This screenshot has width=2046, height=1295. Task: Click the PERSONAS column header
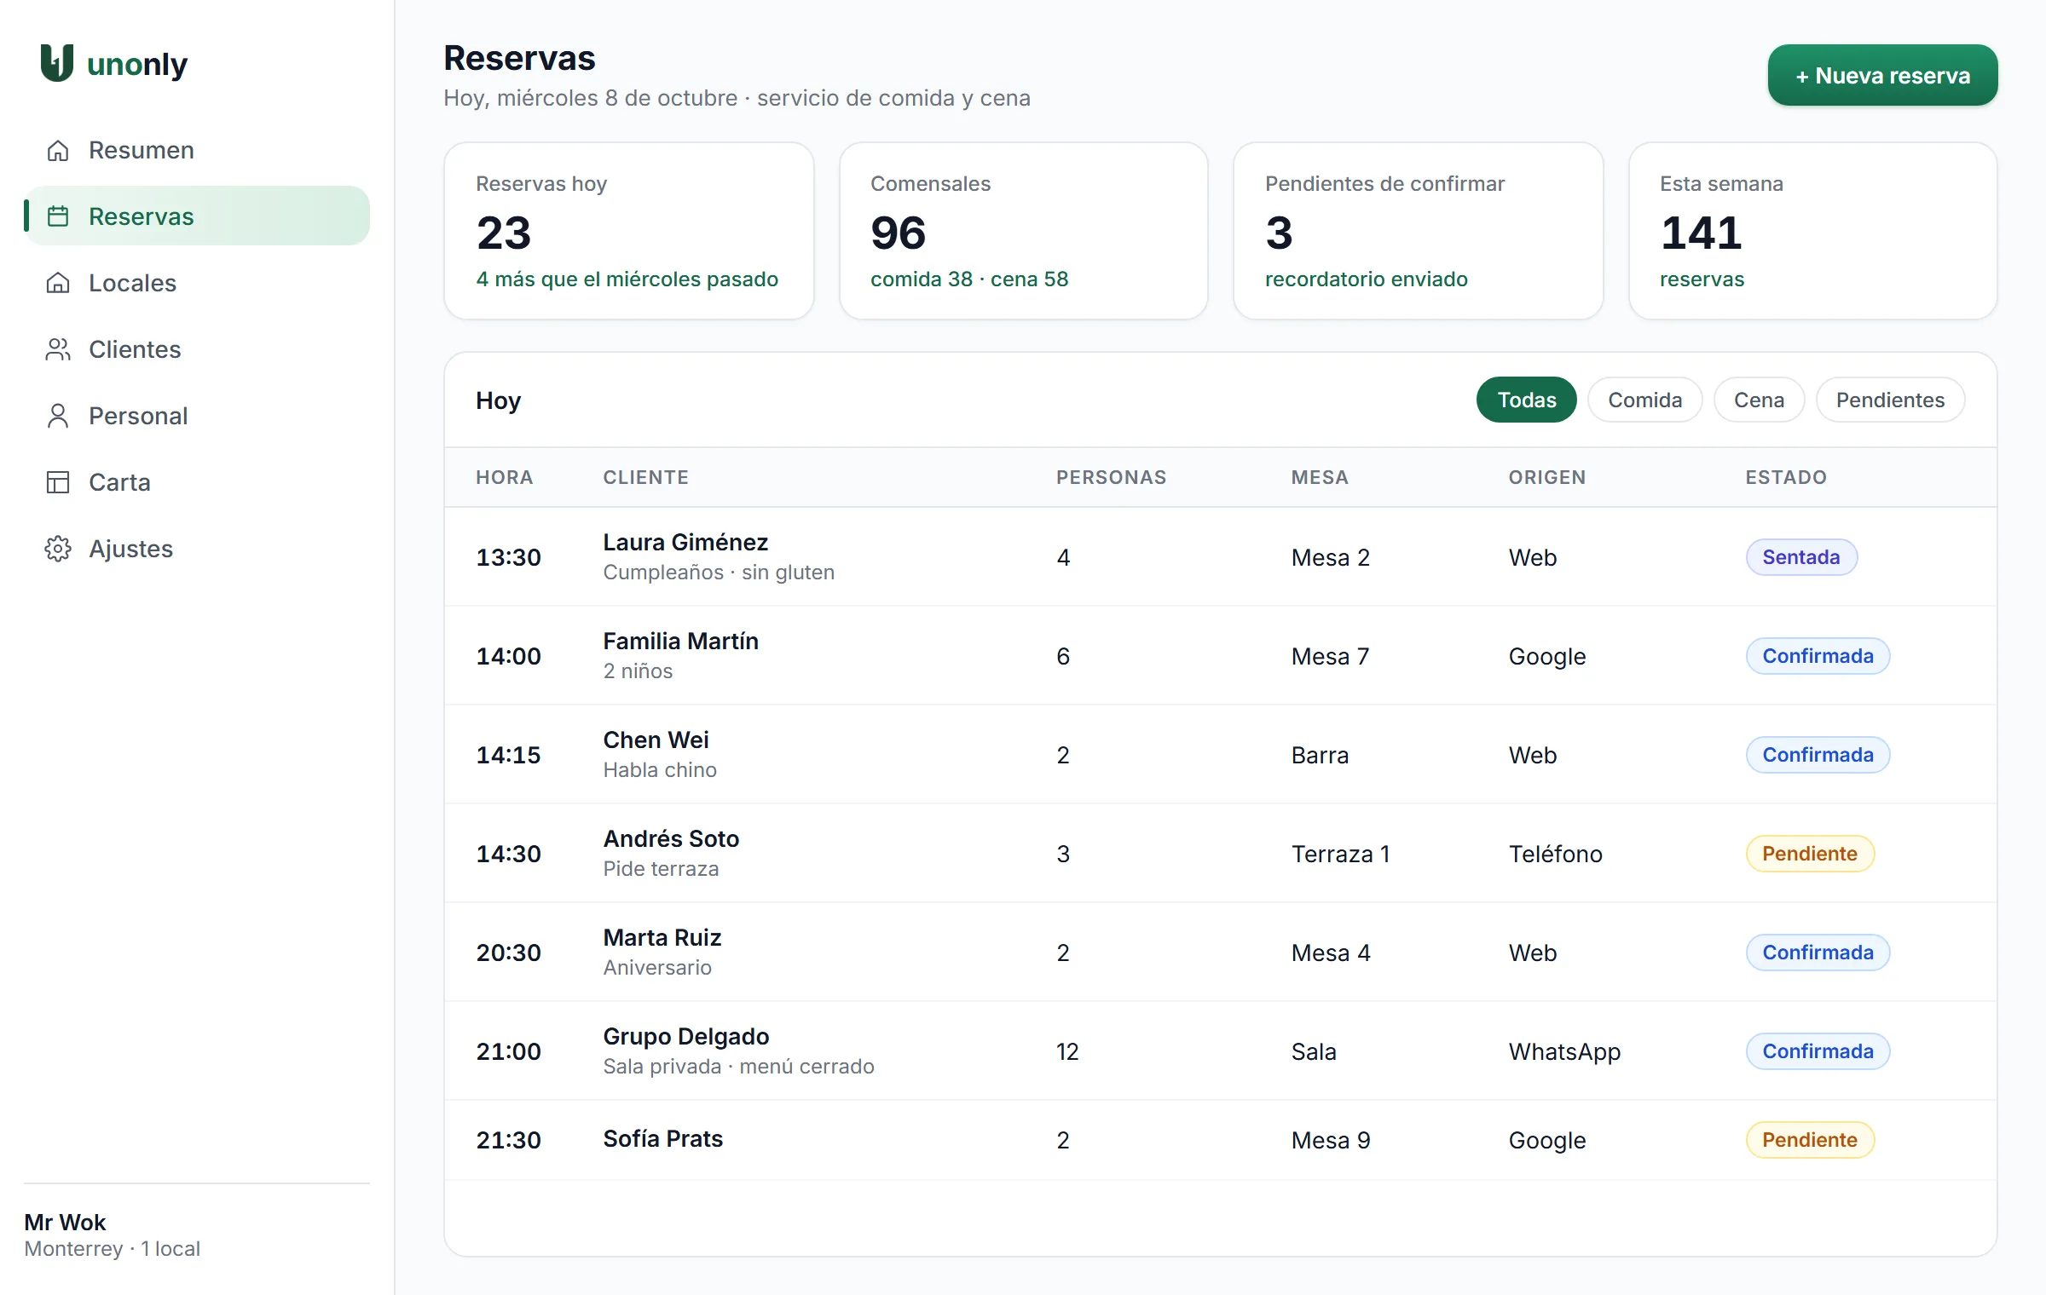(x=1111, y=477)
